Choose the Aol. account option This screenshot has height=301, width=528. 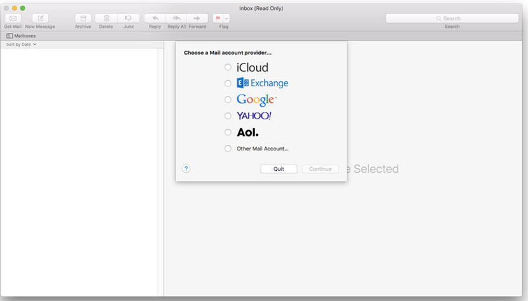click(x=228, y=132)
